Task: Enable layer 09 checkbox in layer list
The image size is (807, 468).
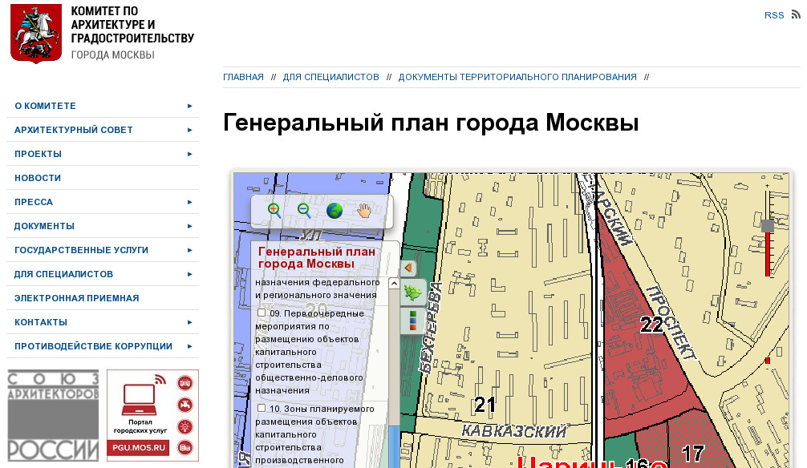Action: [x=262, y=313]
